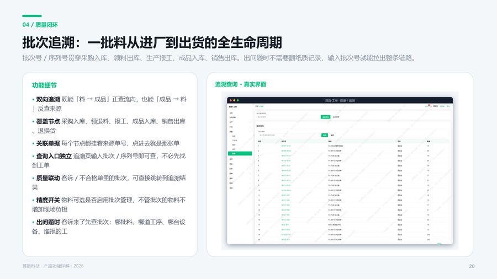Click the subtitle beginning "批次号 / 序列号贯穿采购入库"

click(x=219, y=58)
